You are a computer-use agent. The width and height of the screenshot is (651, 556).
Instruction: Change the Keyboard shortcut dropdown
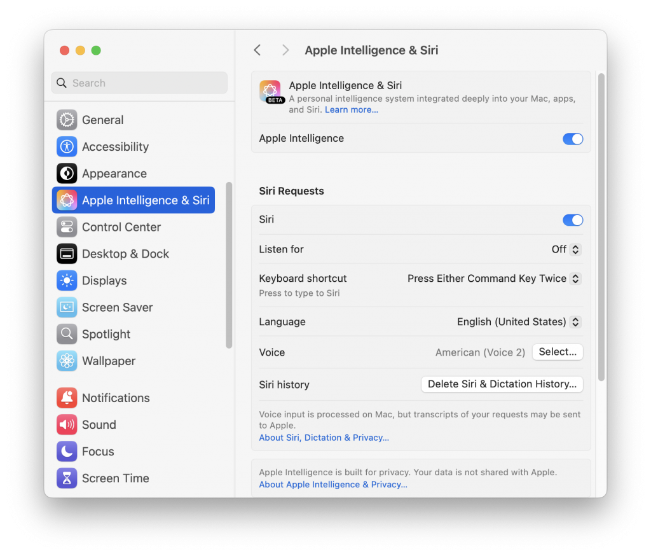493,279
